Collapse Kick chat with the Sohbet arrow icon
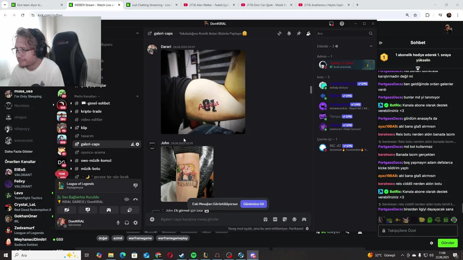 coord(381,43)
